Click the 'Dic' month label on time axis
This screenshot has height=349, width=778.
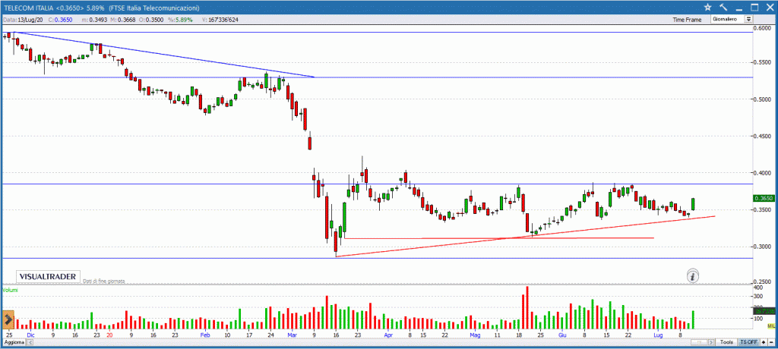point(30,335)
